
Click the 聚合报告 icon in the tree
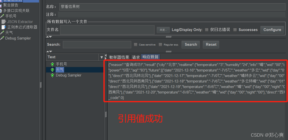coord(1,5)
